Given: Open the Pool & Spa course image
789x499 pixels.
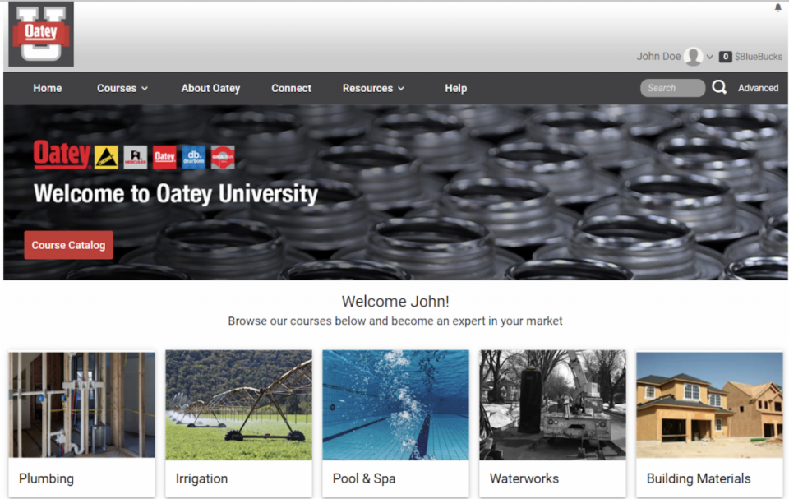Looking at the screenshot, I should tap(395, 404).
